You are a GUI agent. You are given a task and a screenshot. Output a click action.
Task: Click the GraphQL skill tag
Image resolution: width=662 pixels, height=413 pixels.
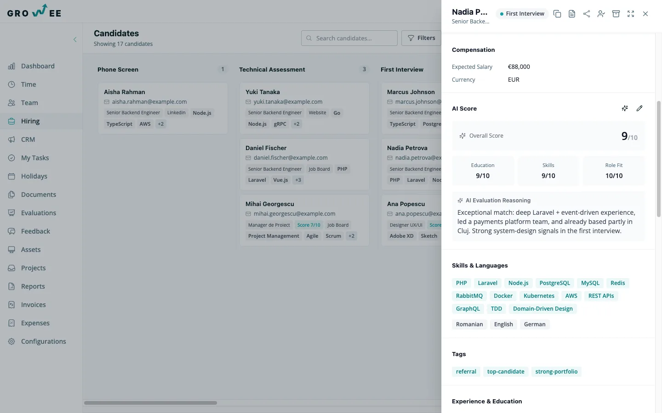(x=468, y=309)
